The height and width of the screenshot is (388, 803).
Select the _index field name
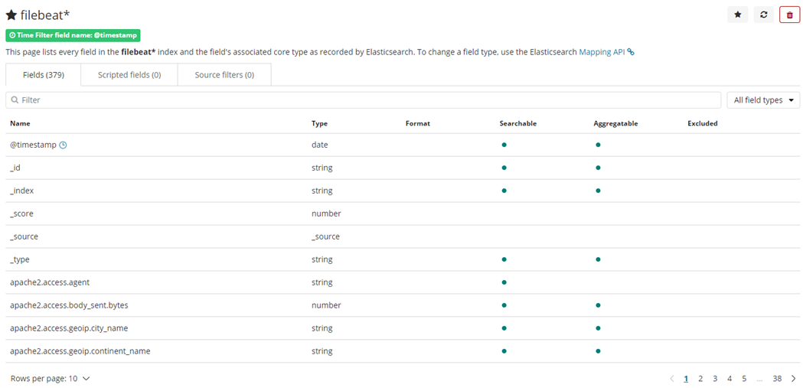point(22,191)
